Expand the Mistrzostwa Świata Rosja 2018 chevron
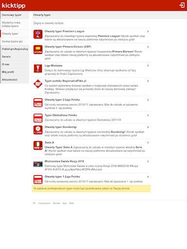Viewport: 187px width, 249px height. (148, 161)
